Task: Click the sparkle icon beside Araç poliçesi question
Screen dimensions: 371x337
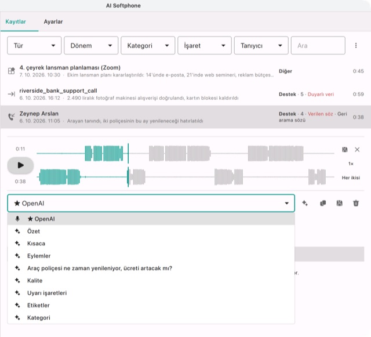Action: pos(17,268)
